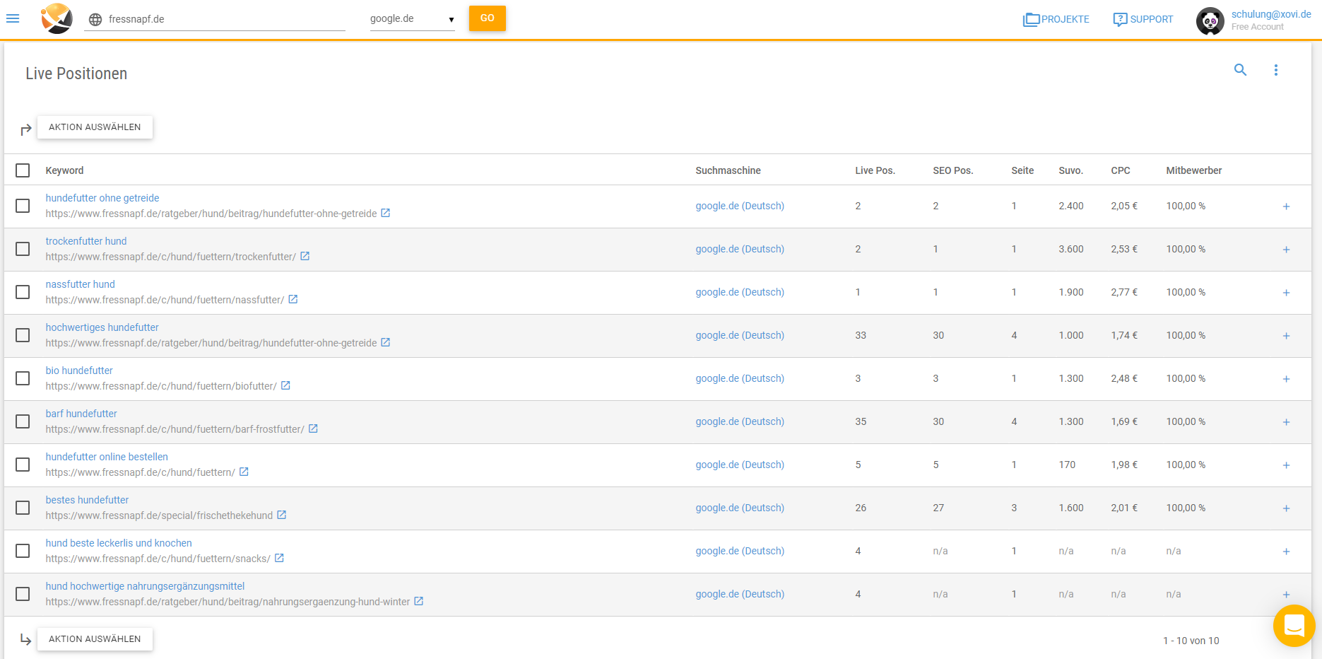
Task: Open external link for hundefutter online bestellen URL
Action: (244, 472)
